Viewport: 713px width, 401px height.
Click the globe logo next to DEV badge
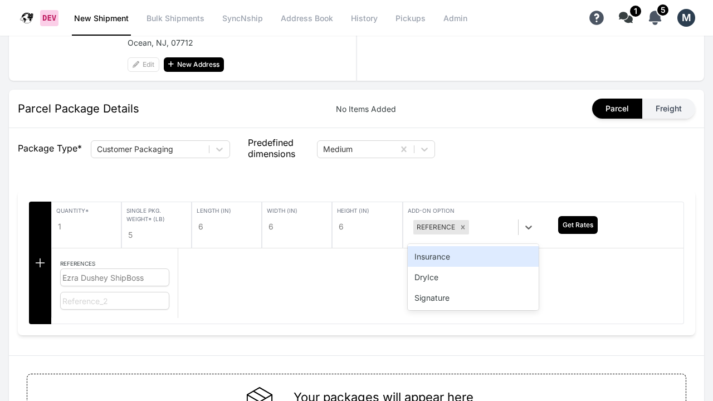point(27,18)
